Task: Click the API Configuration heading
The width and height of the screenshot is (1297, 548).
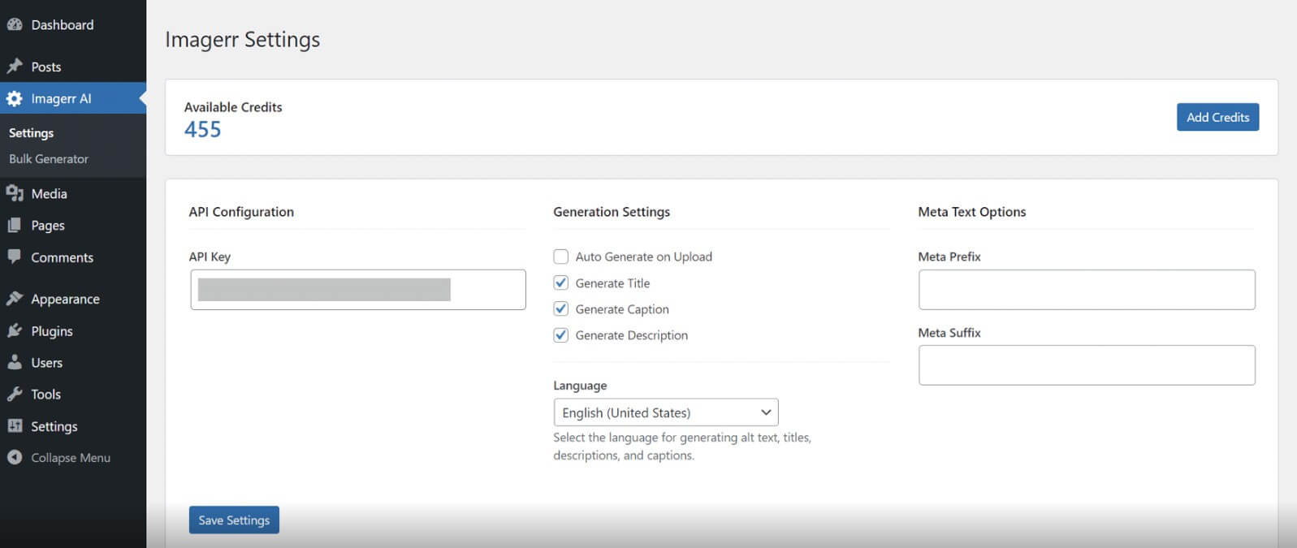Action: click(241, 212)
